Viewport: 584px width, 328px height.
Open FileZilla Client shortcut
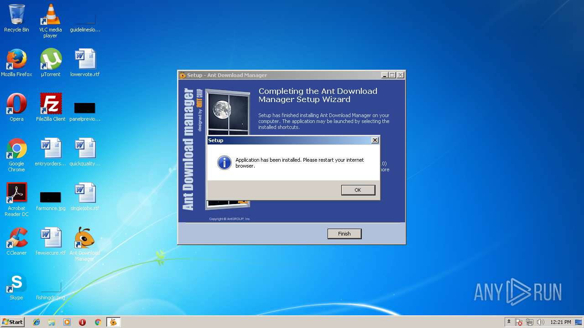coord(51,108)
